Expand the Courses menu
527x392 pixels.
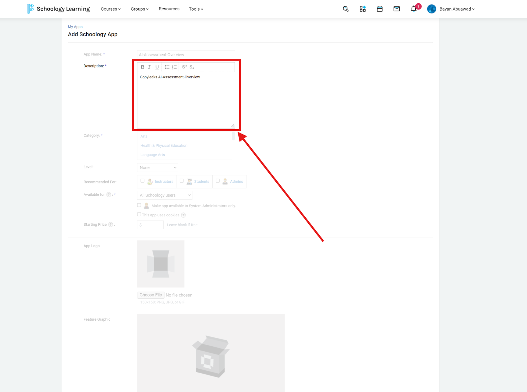tap(111, 9)
